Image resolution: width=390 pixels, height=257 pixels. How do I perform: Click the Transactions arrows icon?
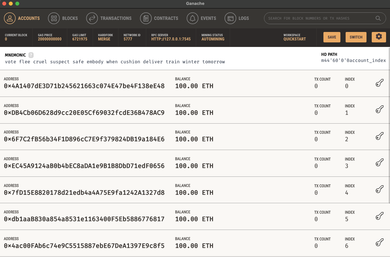[92, 18]
